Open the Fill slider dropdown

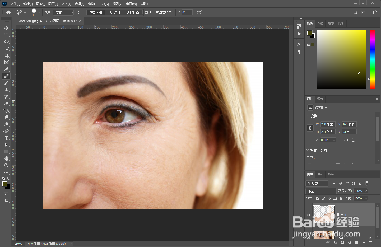tap(366, 198)
